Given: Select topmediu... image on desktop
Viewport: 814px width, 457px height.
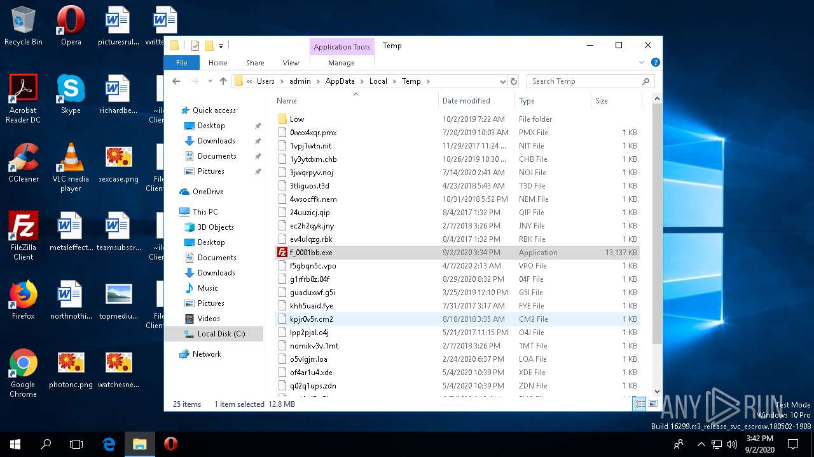Looking at the screenshot, I should coord(118,300).
